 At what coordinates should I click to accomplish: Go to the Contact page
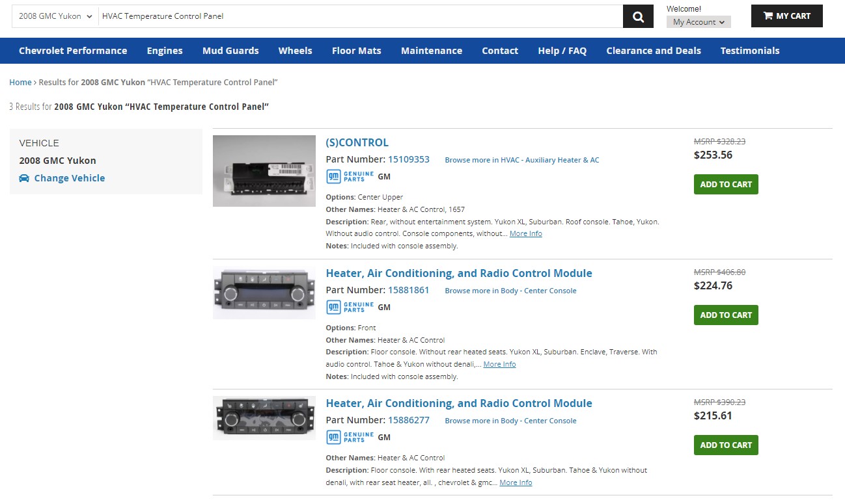(500, 51)
